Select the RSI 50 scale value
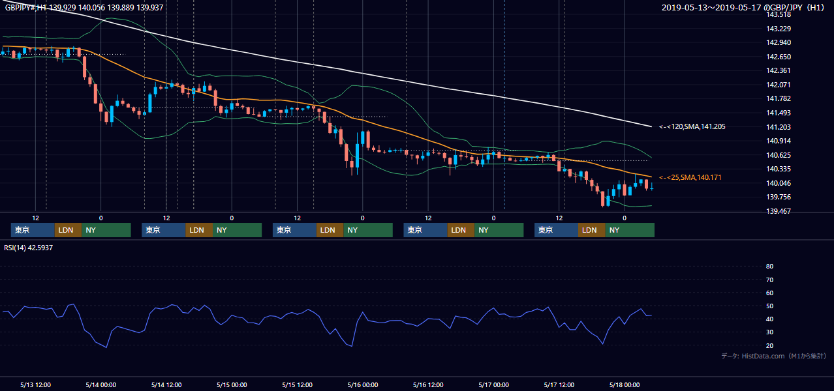The height and width of the screenshot is (391, 834). 769,306
